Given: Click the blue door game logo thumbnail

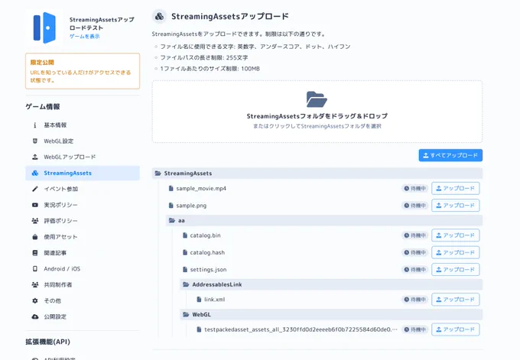Looking at the screenshot, I should point(44,28).
